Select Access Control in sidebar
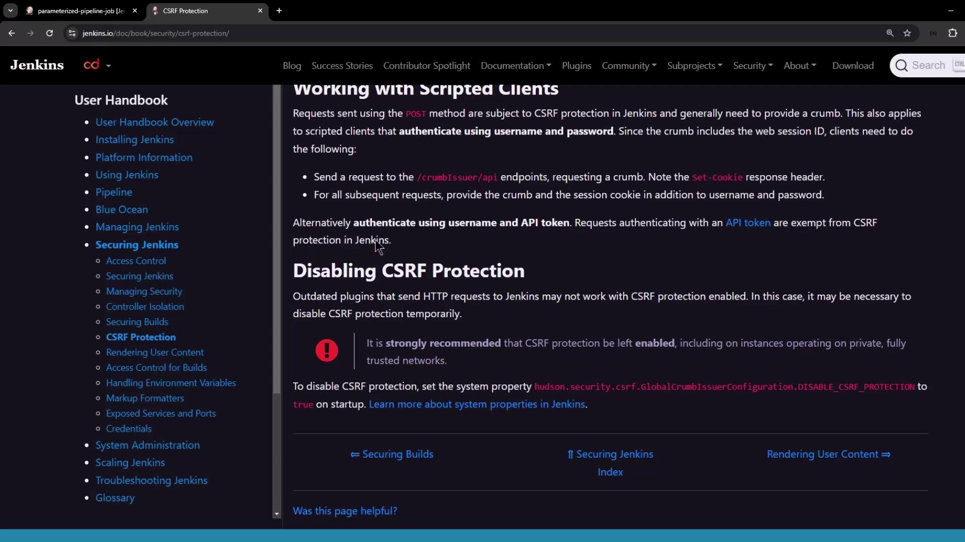 (136, 261)
